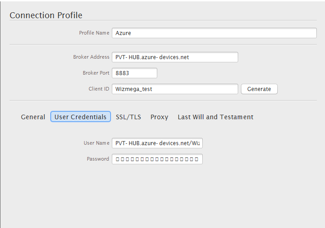Click the Broker Port label

click(96, 73)
